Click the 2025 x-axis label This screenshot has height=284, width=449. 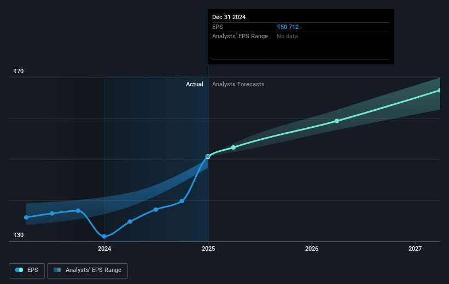click(208, 248)
